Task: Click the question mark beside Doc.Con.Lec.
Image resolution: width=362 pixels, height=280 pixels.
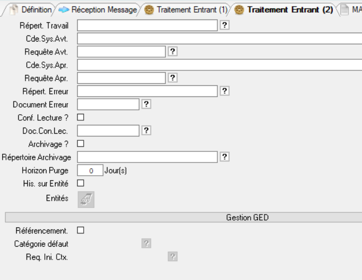Action: pos(146,130)
